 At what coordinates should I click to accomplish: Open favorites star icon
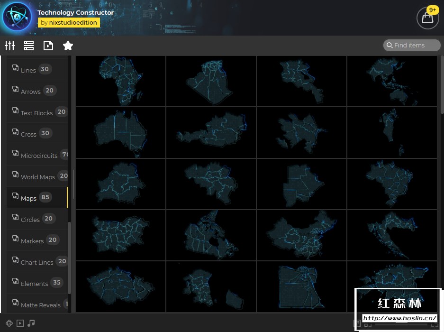(x=68, y=46)
